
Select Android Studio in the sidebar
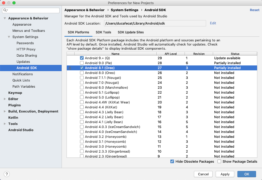[21, 130]
